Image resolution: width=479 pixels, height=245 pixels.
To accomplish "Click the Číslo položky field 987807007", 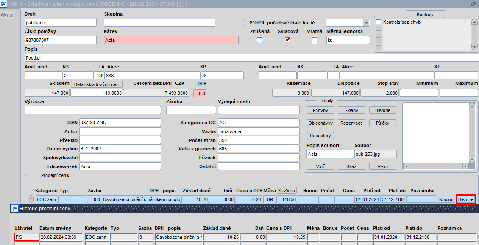I will point(61,40).
